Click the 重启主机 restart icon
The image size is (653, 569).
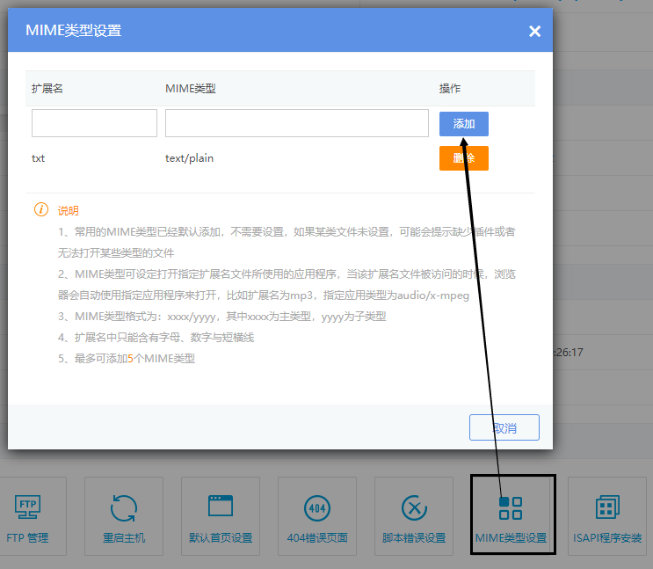pyautogui.click(x=124, y=507)
